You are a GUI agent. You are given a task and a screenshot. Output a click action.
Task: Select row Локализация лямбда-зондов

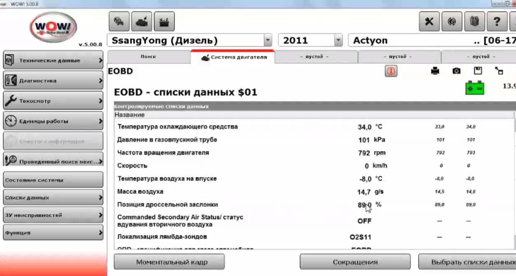[x=314, y=237]
